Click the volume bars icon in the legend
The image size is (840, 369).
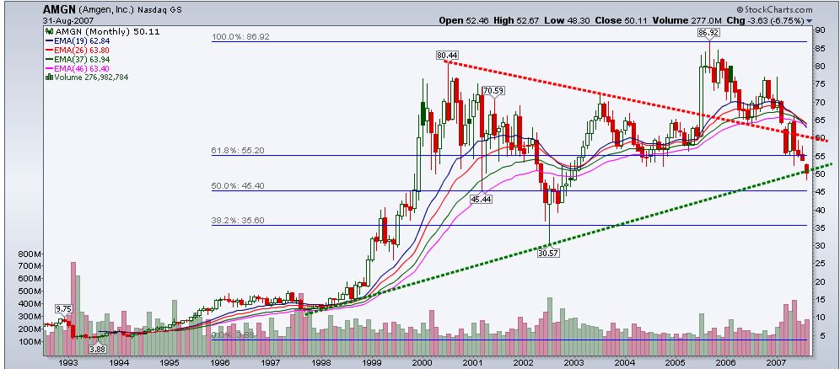[x=49, y=77]
